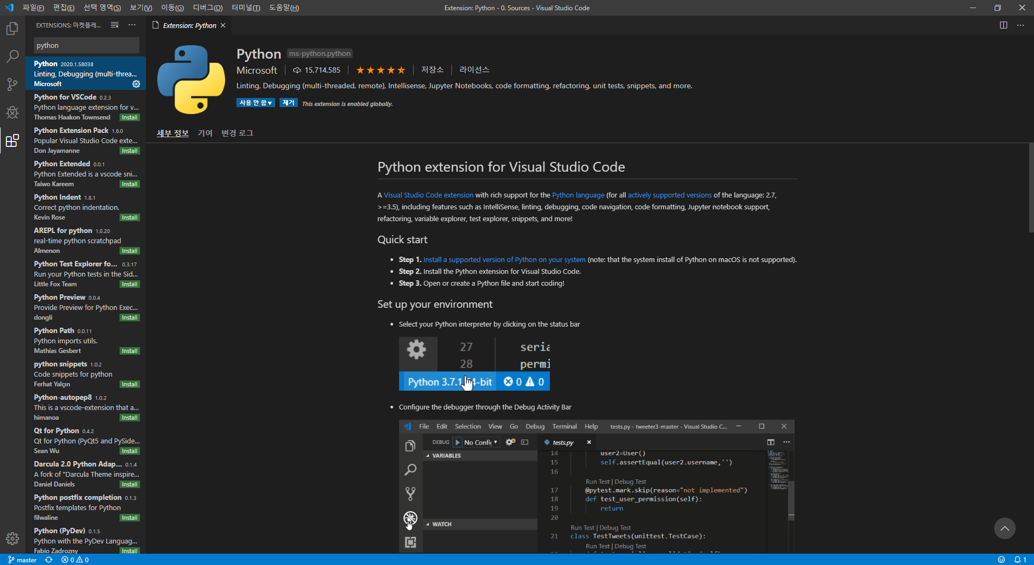This screenshot has height=565, width=1034.
Task: Open the Microsoft publisher link
Action: (x=257, y=70)
